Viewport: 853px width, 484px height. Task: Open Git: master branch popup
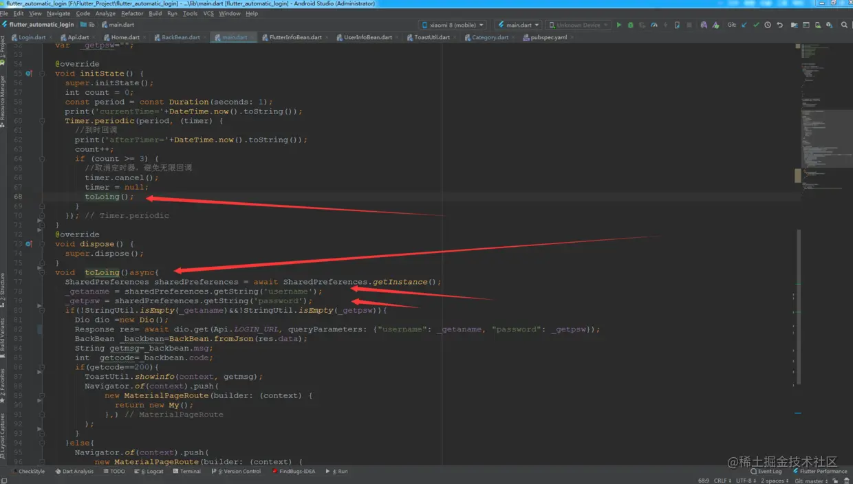coord(812,481)
